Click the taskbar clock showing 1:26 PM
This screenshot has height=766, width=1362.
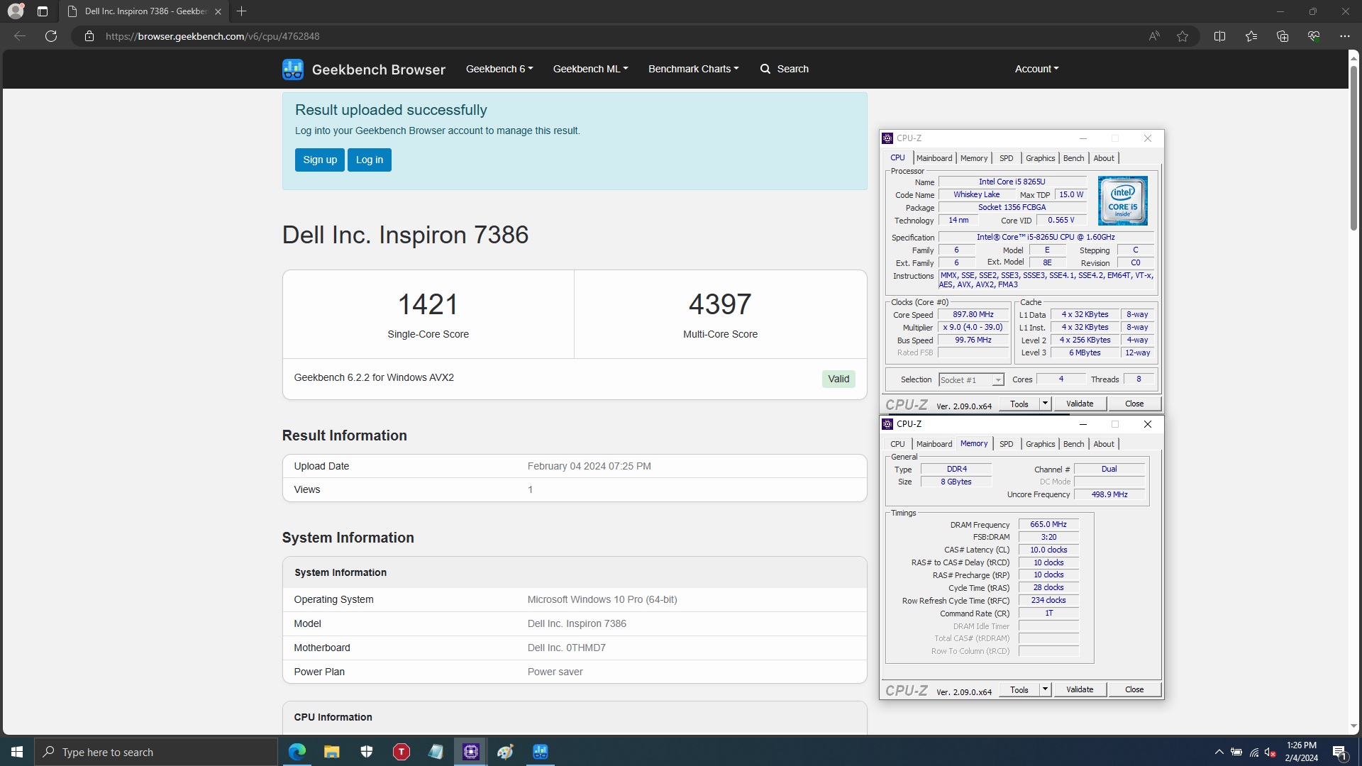click(x=1301, y=752)
